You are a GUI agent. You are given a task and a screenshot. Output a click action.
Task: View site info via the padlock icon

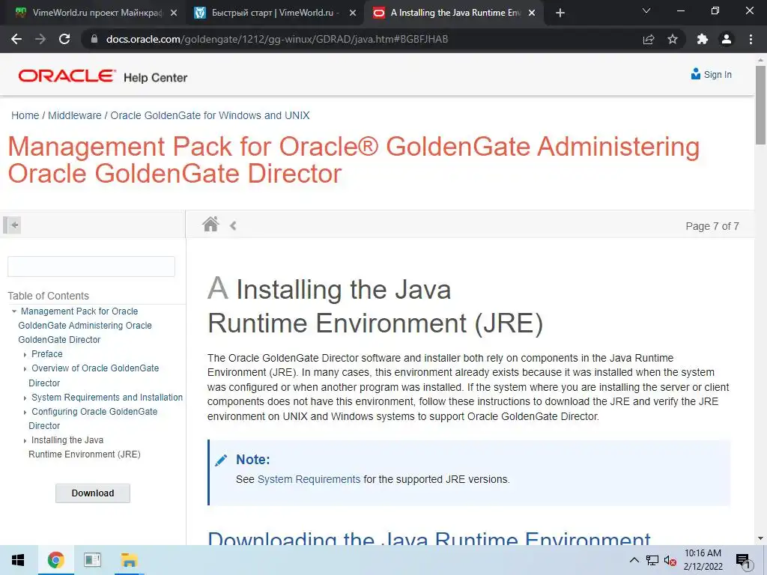point(94,39)
